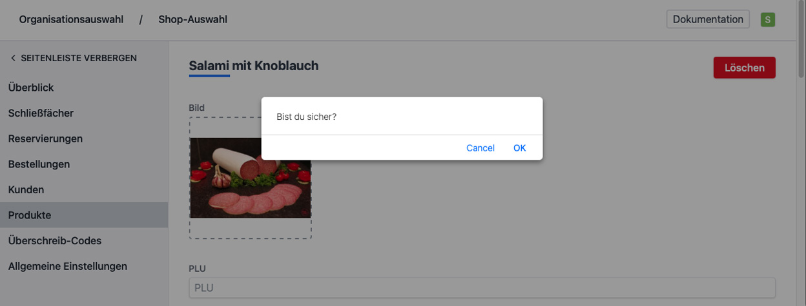Open the Bestellungen section
The height and width of the screenshot is (306, 806).
point(39,164)
